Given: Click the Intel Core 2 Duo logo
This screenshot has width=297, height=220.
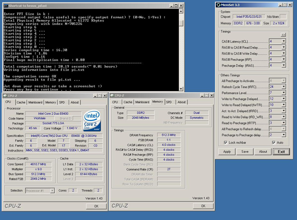Looking at the screenshot, I should [x=92, y=121].
